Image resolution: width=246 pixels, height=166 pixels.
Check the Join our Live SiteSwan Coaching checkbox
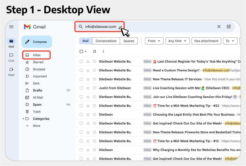[x=81, y=97]
